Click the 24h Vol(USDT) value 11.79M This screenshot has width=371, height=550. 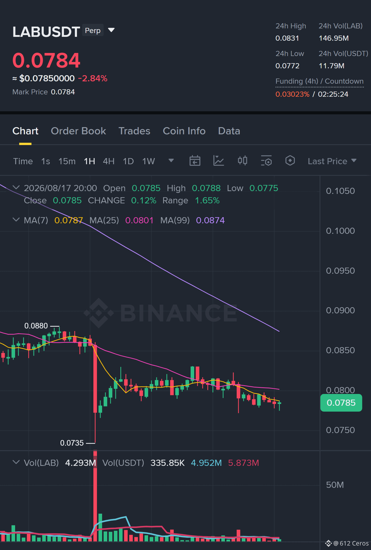332,66
